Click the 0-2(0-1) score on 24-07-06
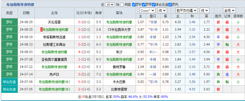 pyautogui.click(x=84, y=82)
